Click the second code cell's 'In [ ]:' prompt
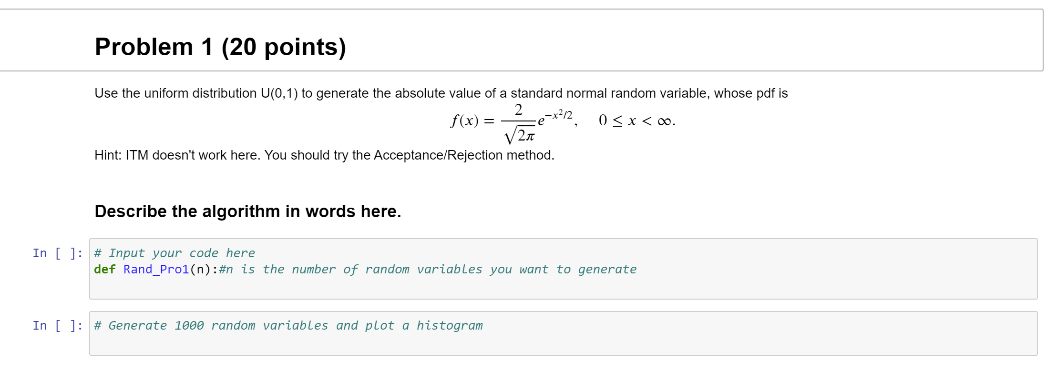 tap(58, 325)
